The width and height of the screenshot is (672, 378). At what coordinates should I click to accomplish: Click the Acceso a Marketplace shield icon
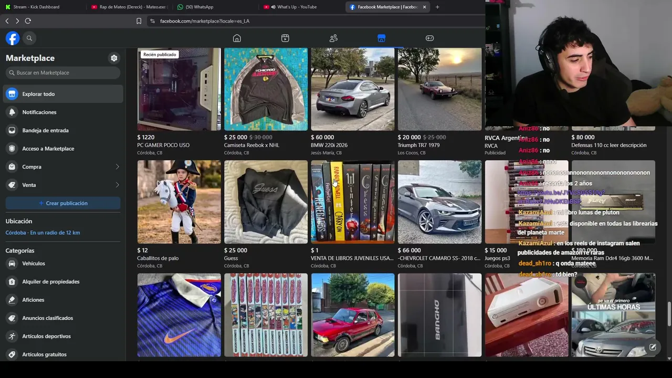point(12,149)
